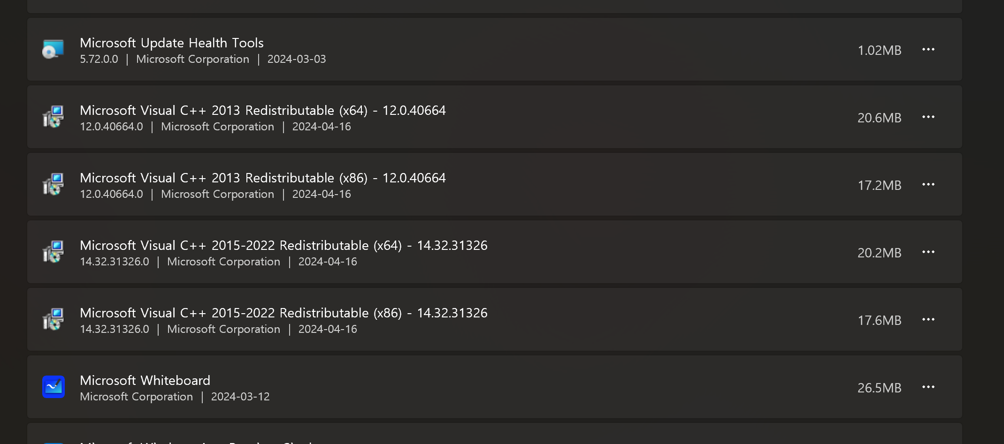Select the Microsoft Update Health Tools title

tap(172, 43)
